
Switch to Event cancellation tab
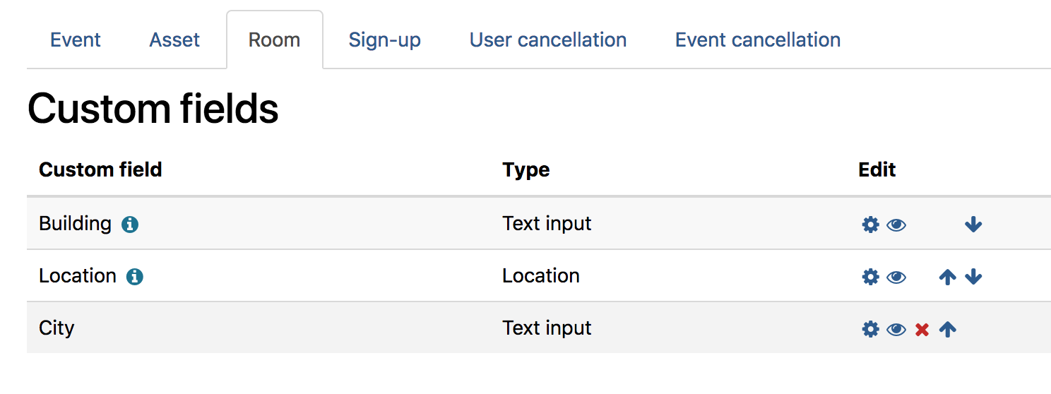point(758,40)
